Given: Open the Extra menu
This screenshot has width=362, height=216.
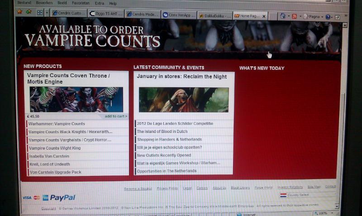Looking at the screenshot, I should 99,4.
